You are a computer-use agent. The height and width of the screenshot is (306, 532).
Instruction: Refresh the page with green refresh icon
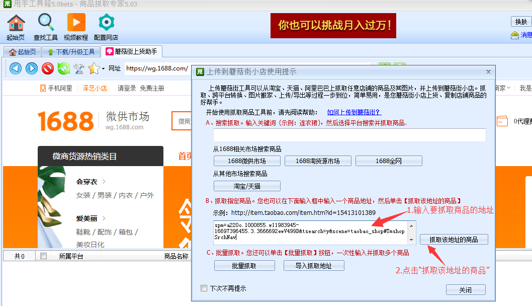point(63,68)
